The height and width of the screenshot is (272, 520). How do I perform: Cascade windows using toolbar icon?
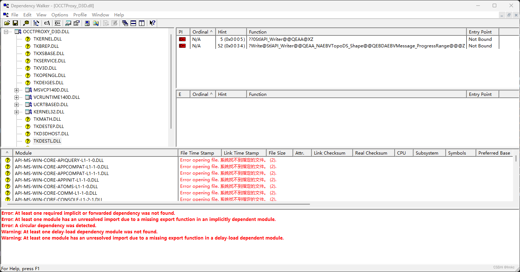click(125, 23)
